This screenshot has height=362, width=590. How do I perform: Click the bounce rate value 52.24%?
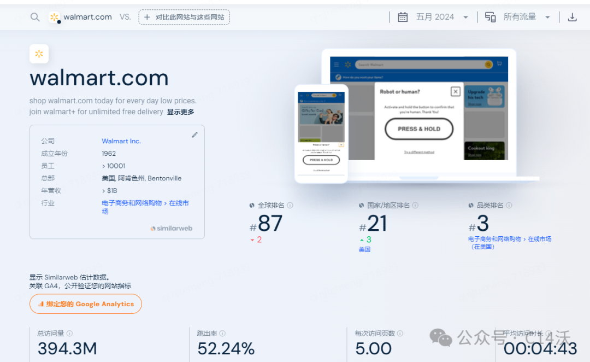226,349
